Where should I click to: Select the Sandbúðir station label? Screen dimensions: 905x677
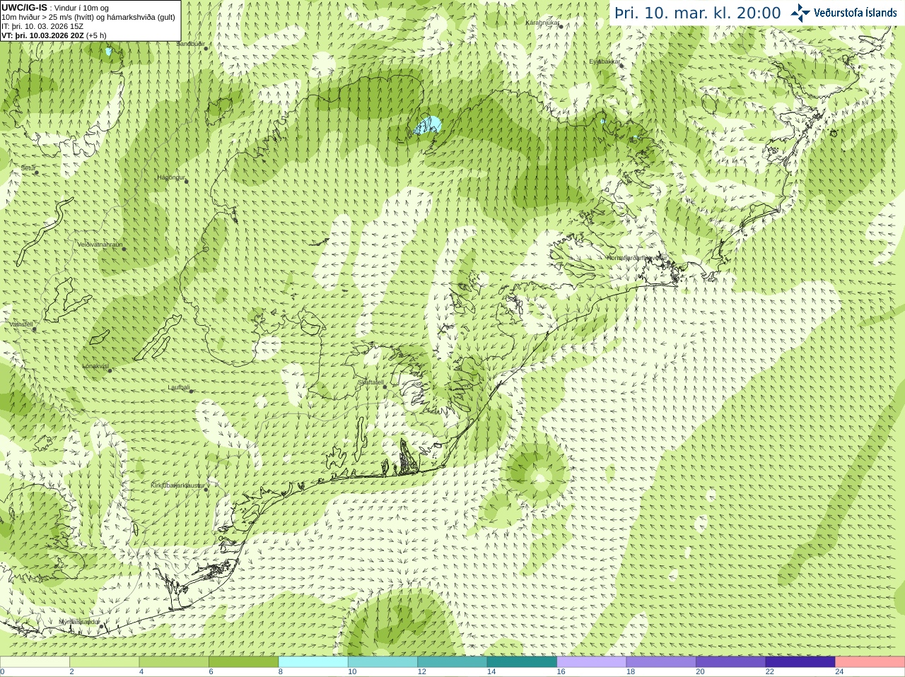(190, 44)
